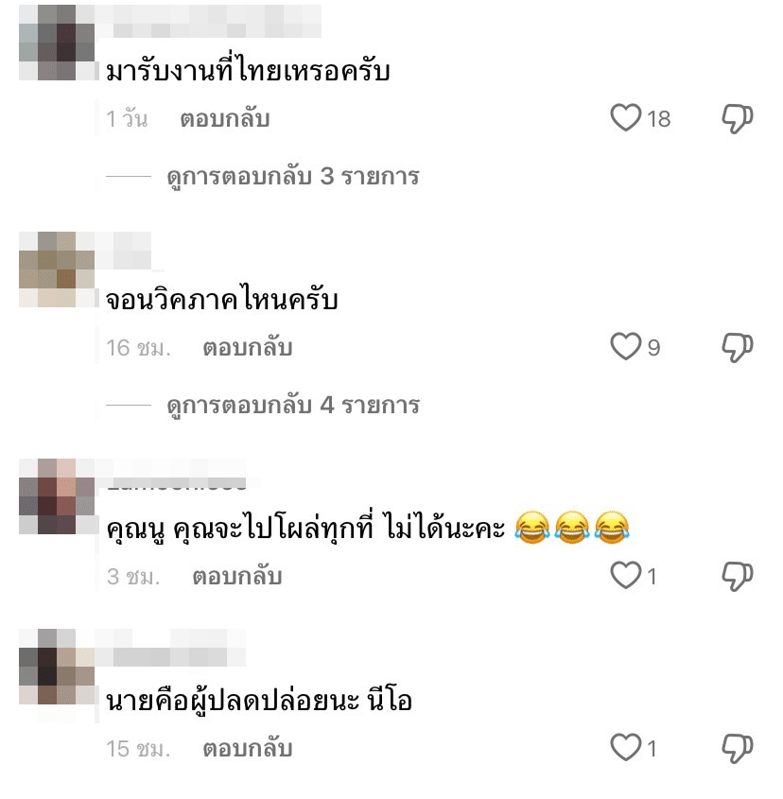
Task: Reply to the 1 วัน comment
Action: pos(225,119)
